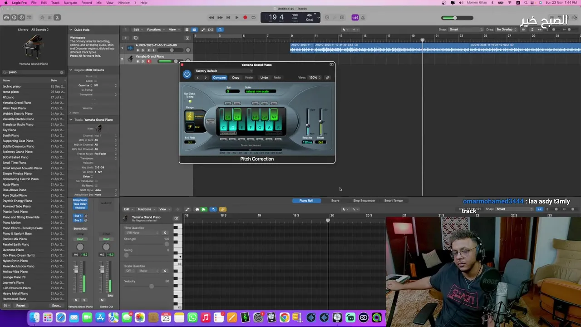581x327 pixels.
Task: Toggle the Use Global Tuning light
Action: coord(190,101)
